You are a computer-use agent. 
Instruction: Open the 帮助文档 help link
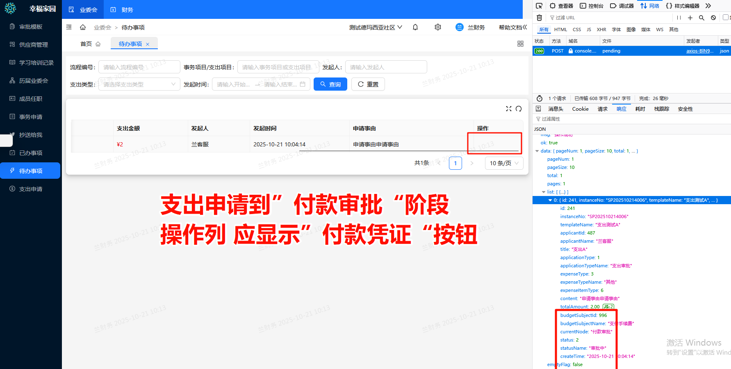[x=510, y=27]
